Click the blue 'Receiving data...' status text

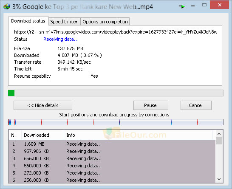[61, 39]
